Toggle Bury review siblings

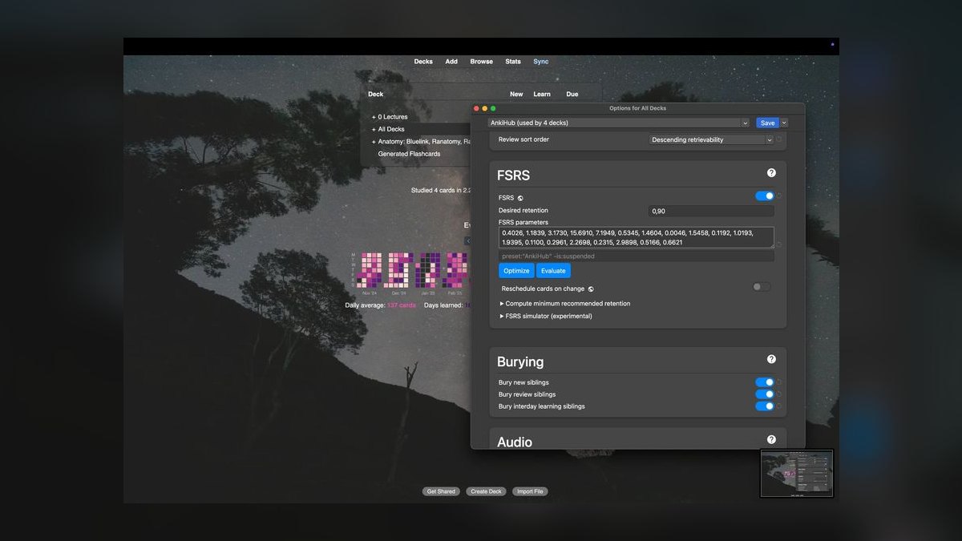(x=765, y=394)
